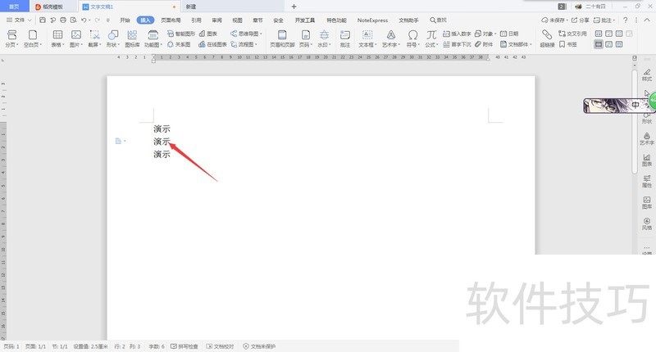Open Style (样式) in right sidebar
The height and width of the screenshot is (352, 656).
(x=647, y=74)
